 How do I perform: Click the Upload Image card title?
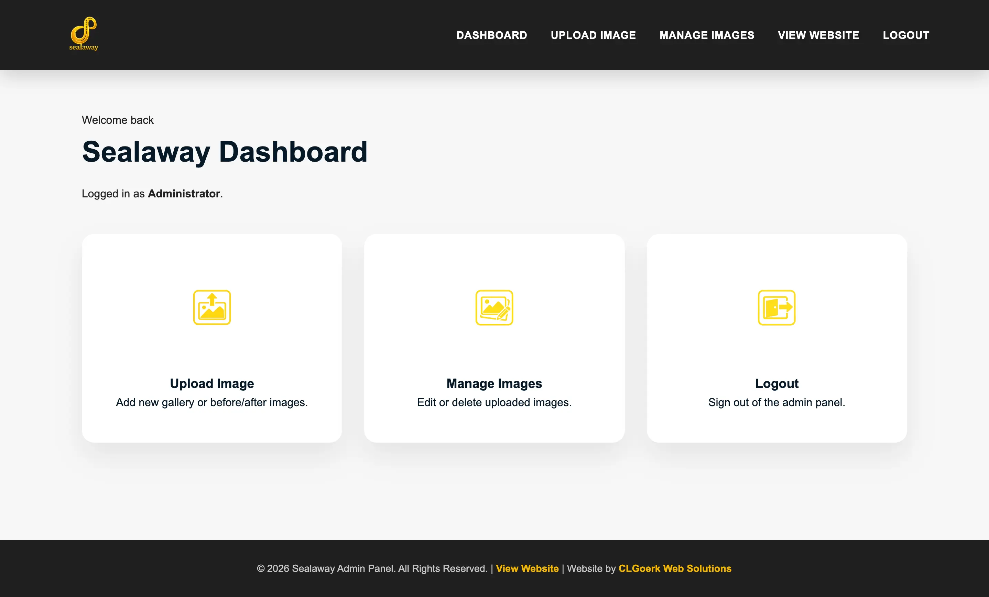coord(212,383)
